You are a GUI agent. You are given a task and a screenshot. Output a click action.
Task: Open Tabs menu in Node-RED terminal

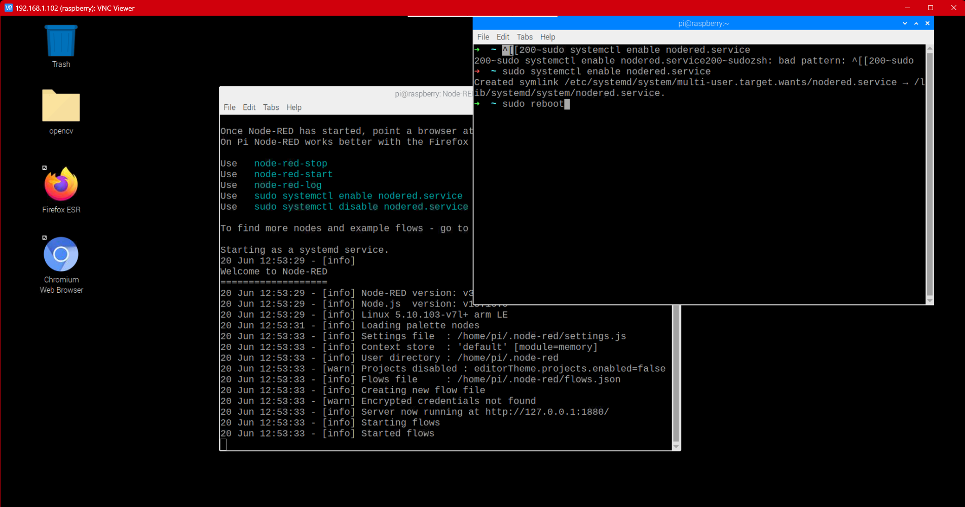tap(271, 107)
